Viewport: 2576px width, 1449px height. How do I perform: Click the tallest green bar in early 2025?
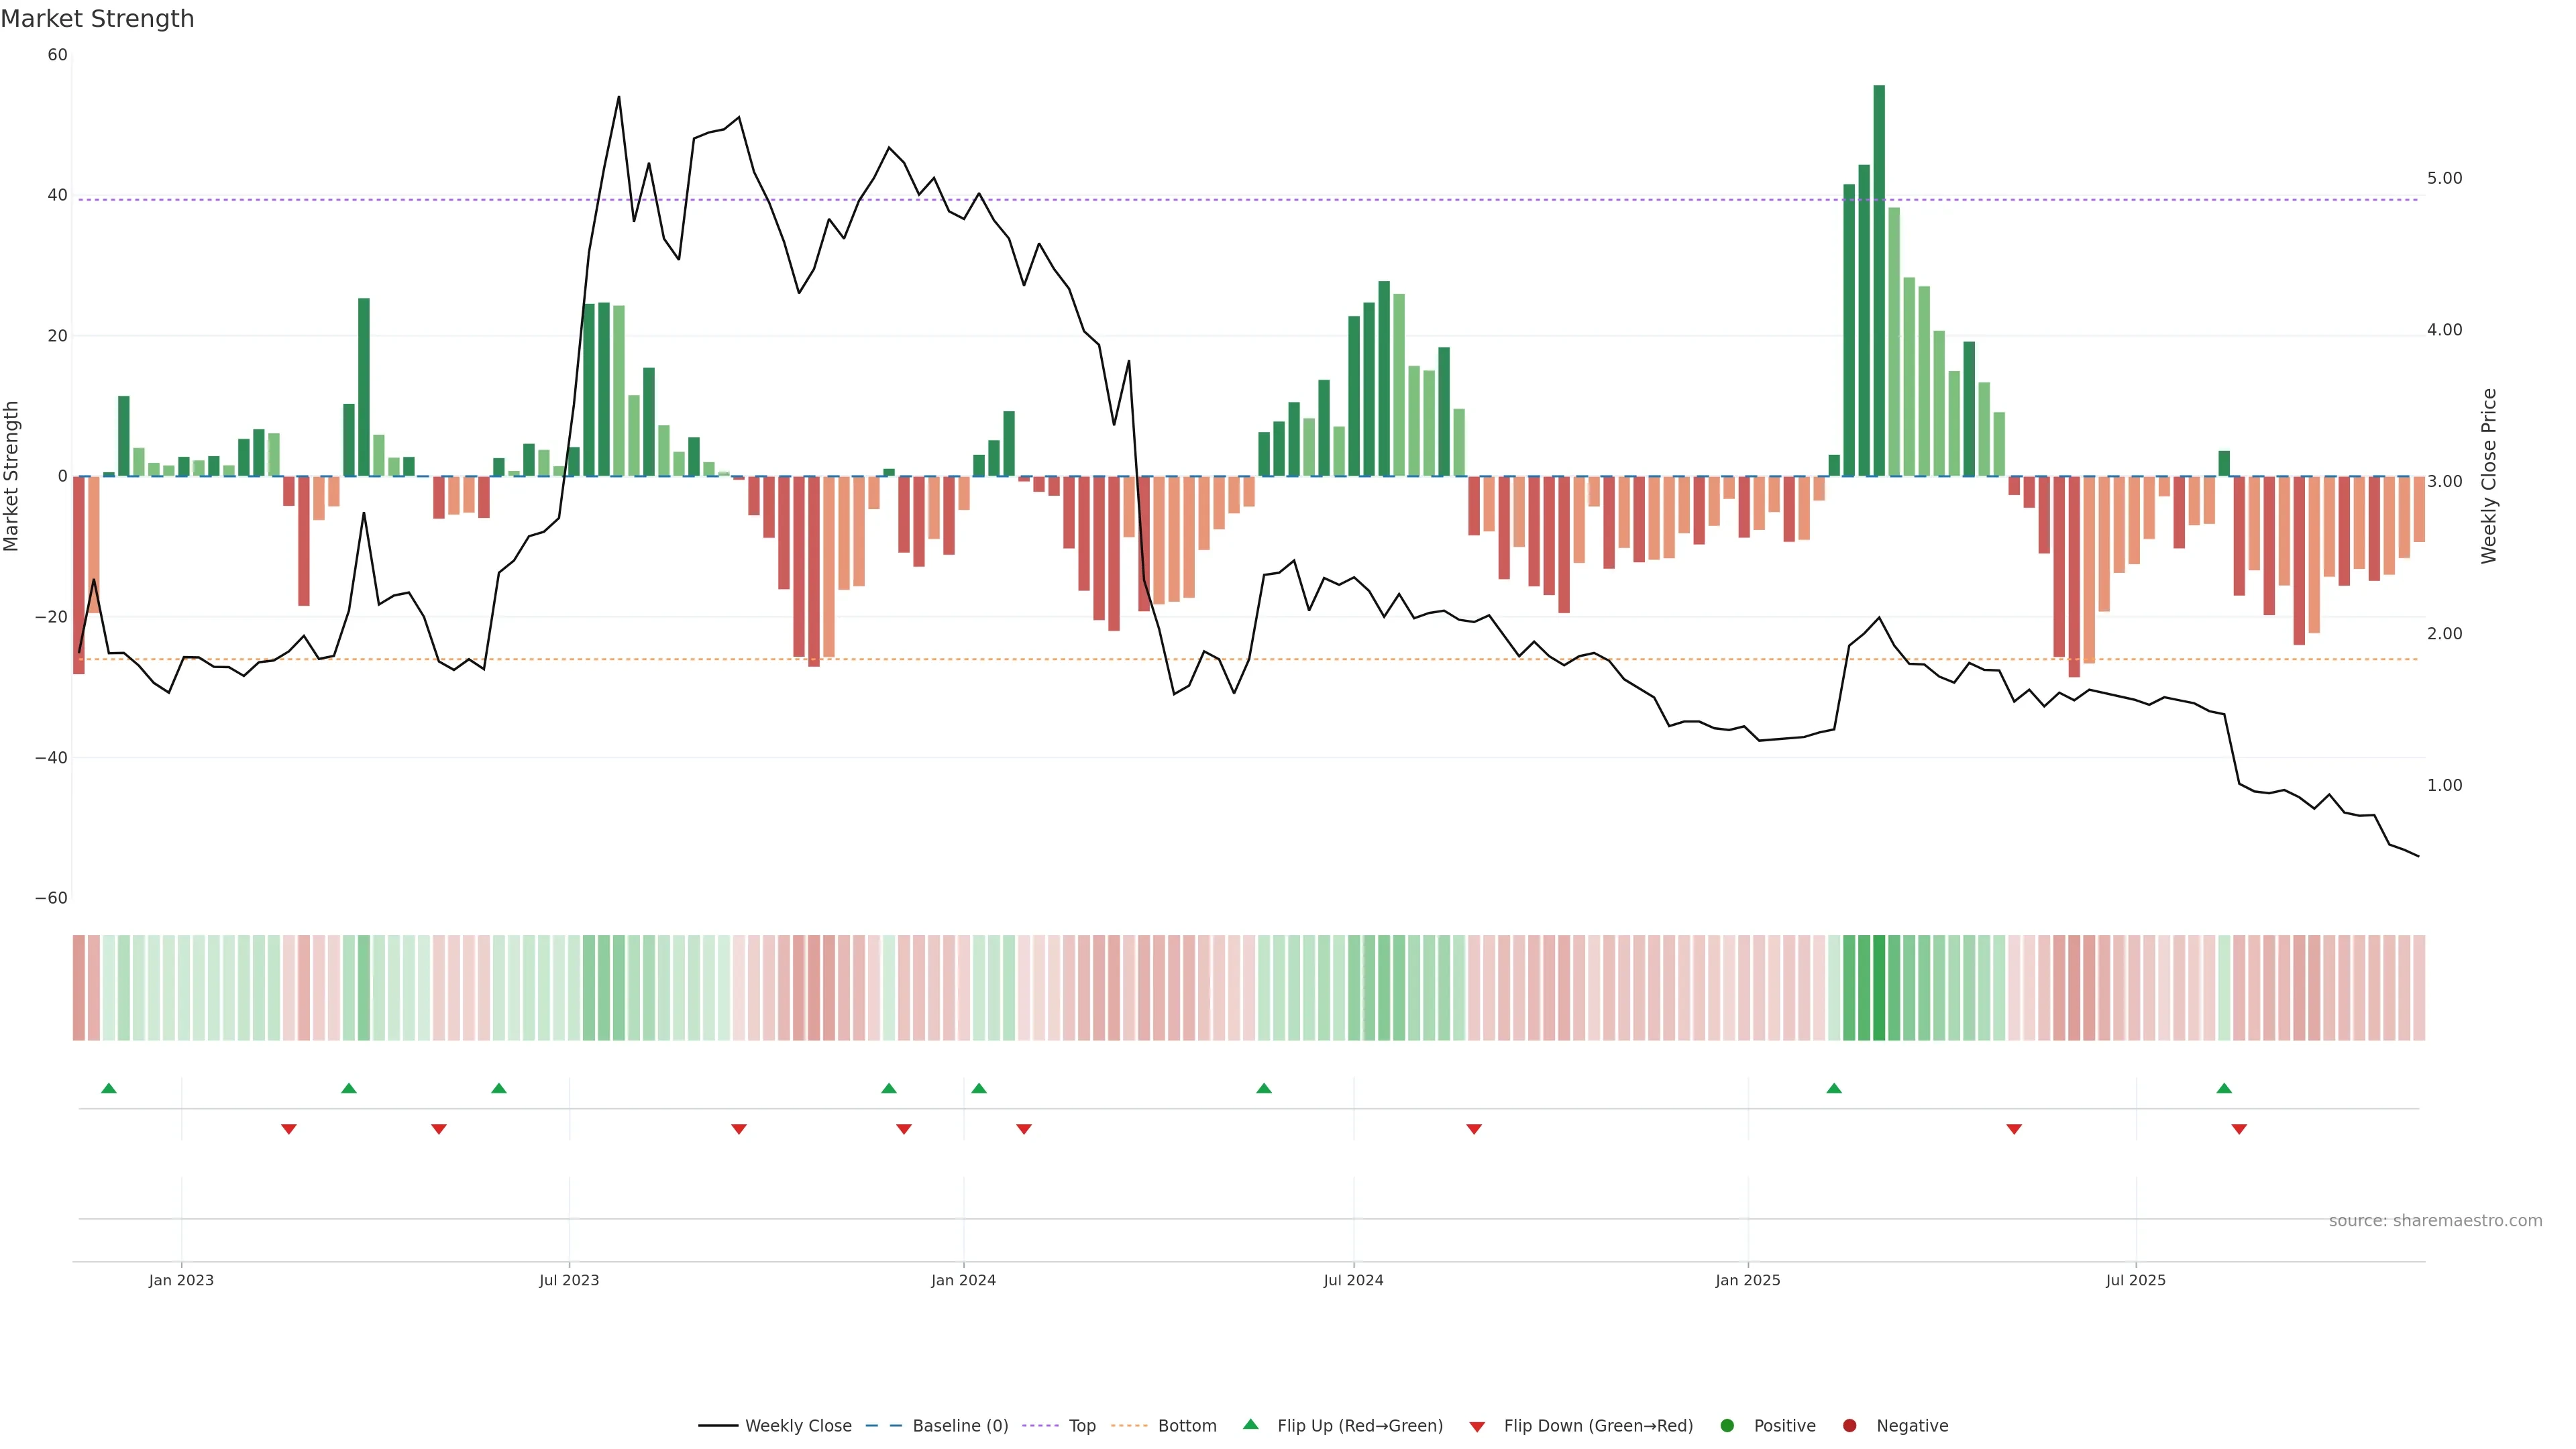pos(1879,280)
